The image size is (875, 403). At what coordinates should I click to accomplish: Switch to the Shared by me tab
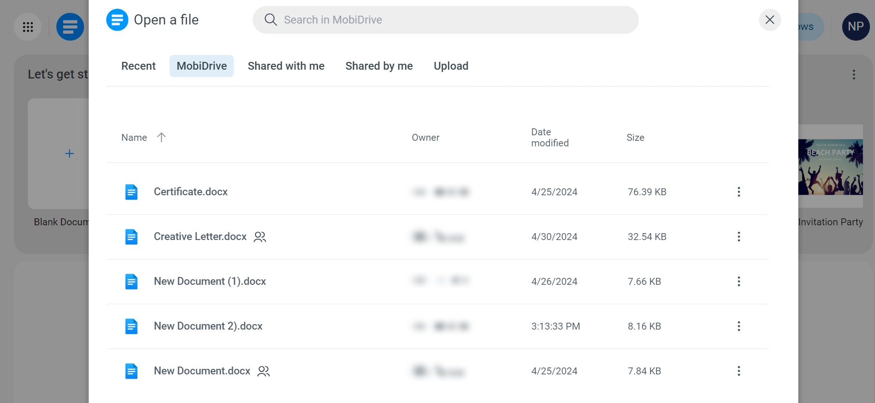click(379, 66)
